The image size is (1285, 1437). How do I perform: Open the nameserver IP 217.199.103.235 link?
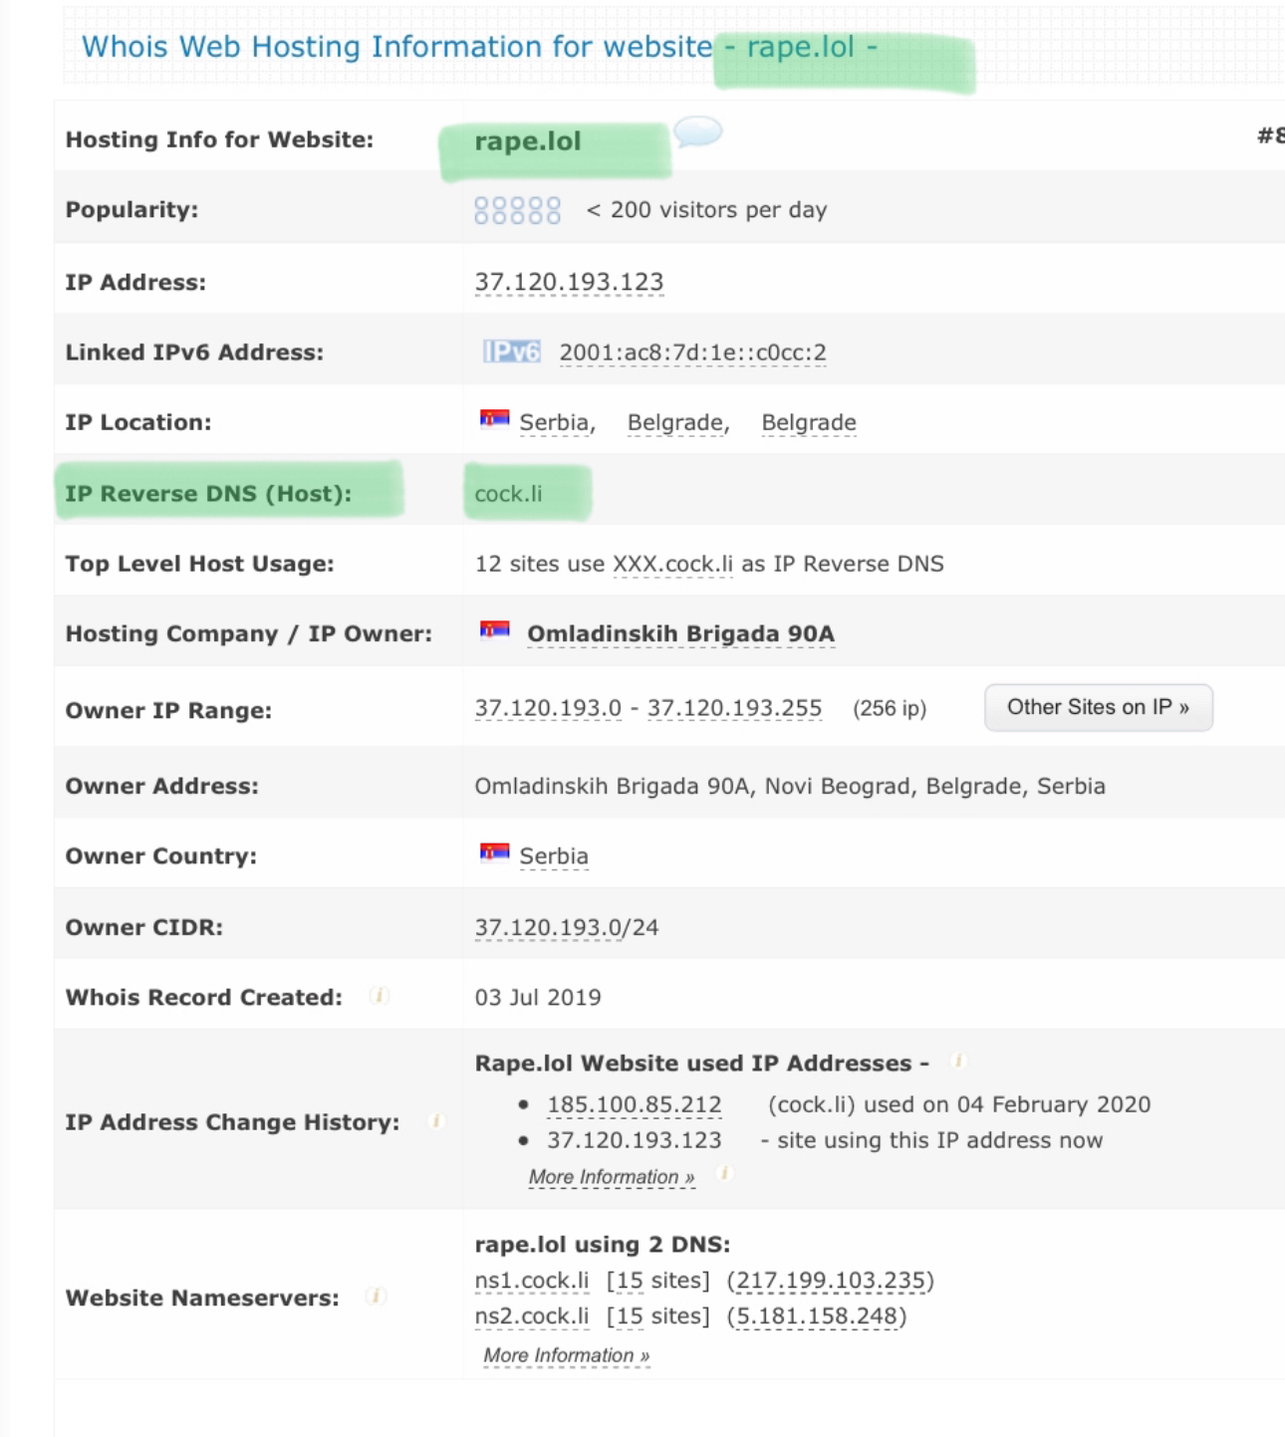coord(830,1281)
